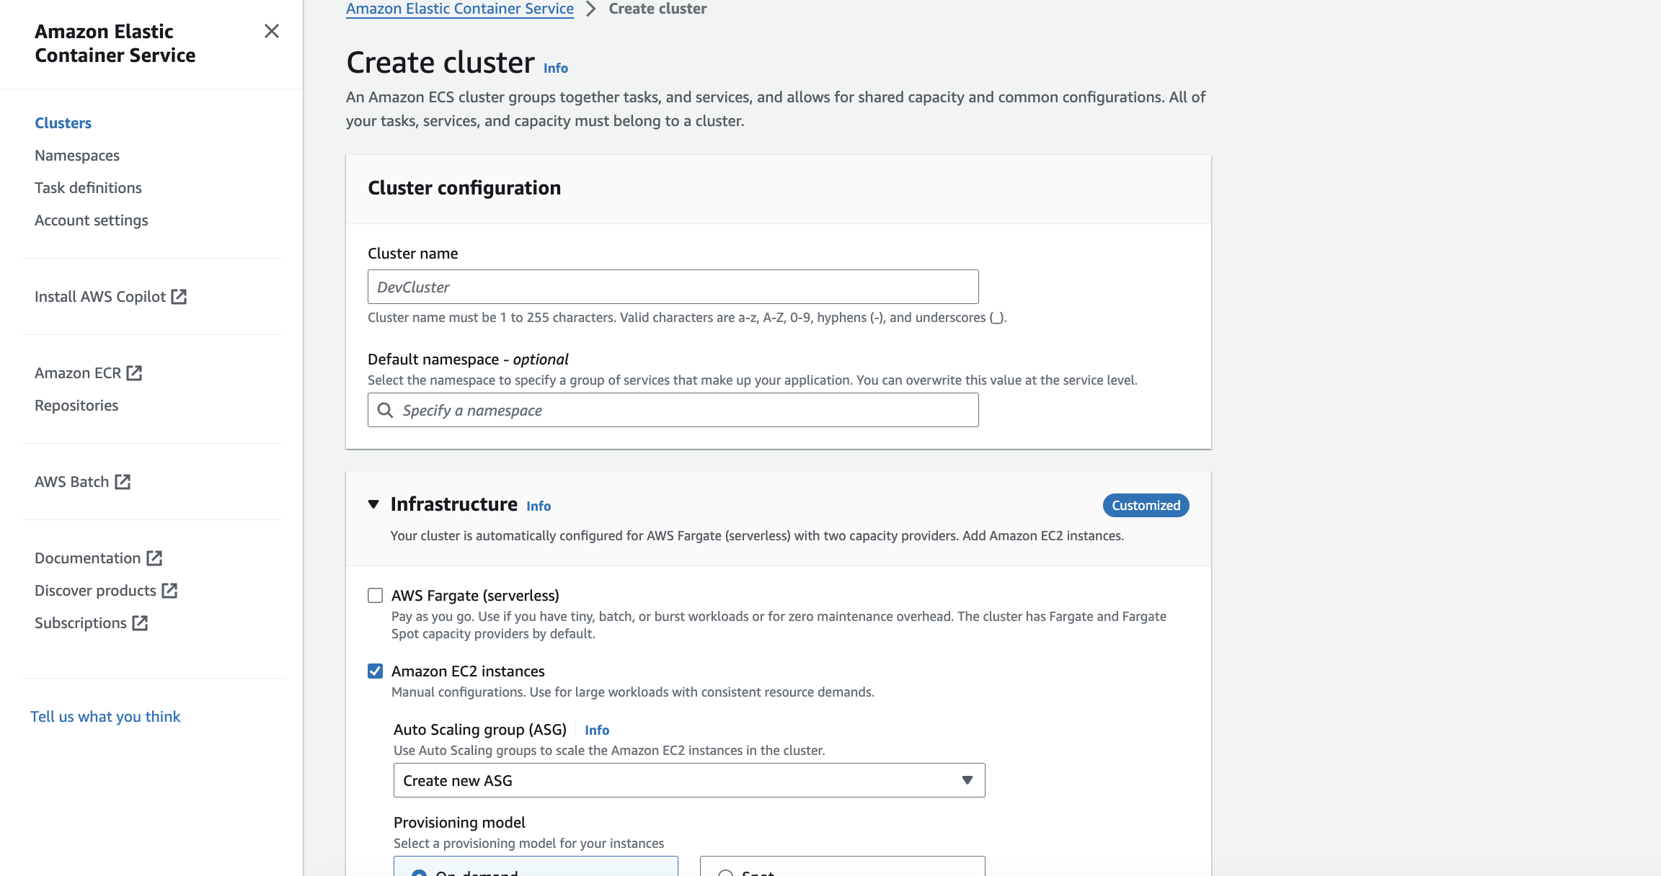Click the Customized badge in Infrastructure header
Viewport: 1661px width, 876px height.
[x=1146, y=505]
